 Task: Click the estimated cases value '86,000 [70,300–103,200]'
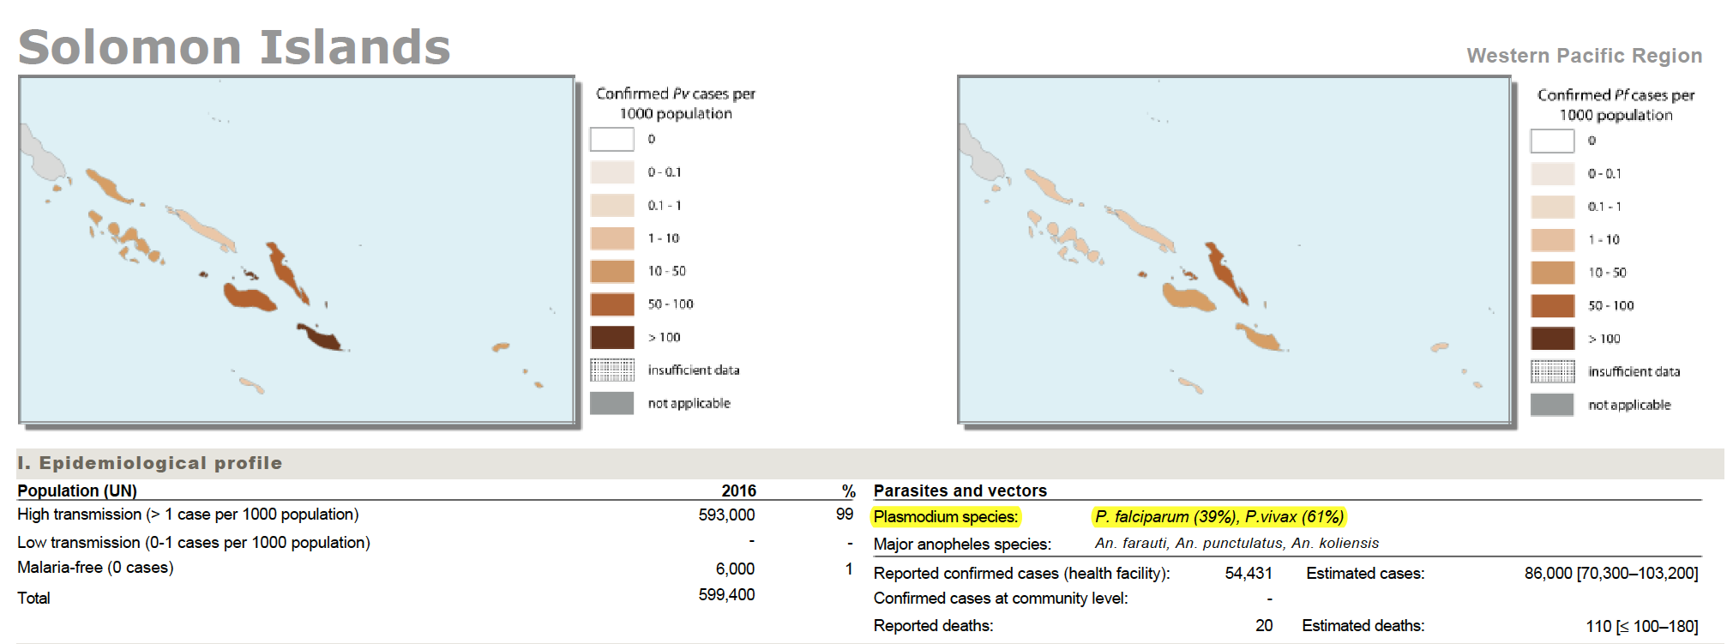[1610, 573]
